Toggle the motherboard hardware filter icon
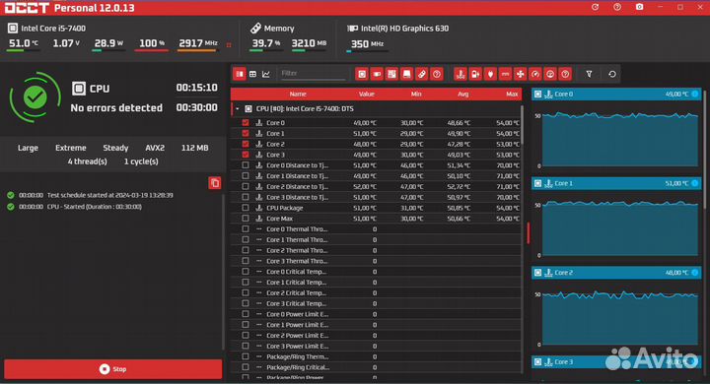This screenshot has width=710, height=384. pos(391,74)
